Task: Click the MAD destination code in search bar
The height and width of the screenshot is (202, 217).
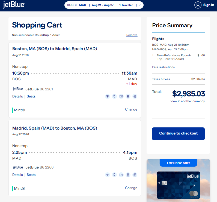Action: click(x=83, y=5)
